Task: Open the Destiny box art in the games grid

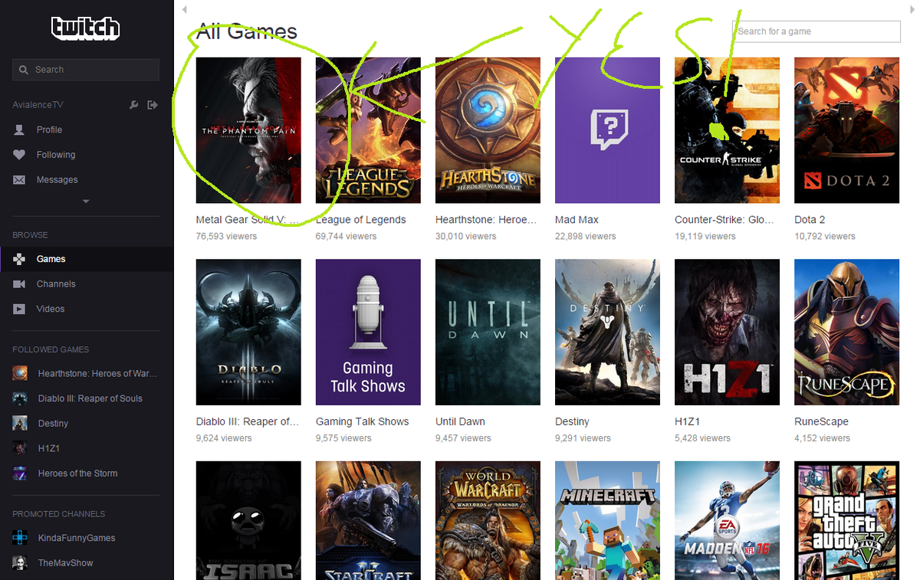Action: pos(607,333)
